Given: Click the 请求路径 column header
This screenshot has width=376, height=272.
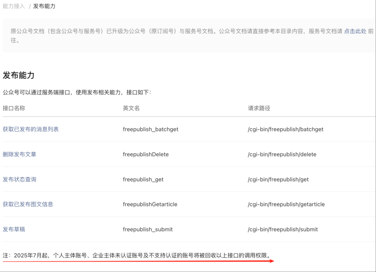Looking at the screenshot, I should (x=259, y=108).
